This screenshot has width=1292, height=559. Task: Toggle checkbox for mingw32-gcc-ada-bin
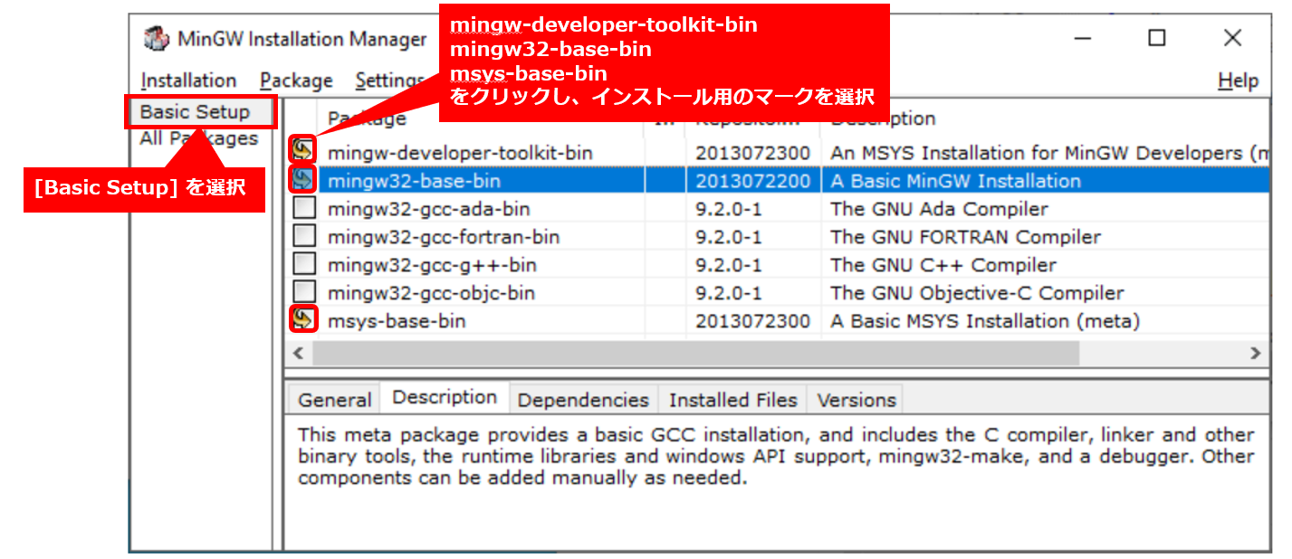click(x=304, y=208)
